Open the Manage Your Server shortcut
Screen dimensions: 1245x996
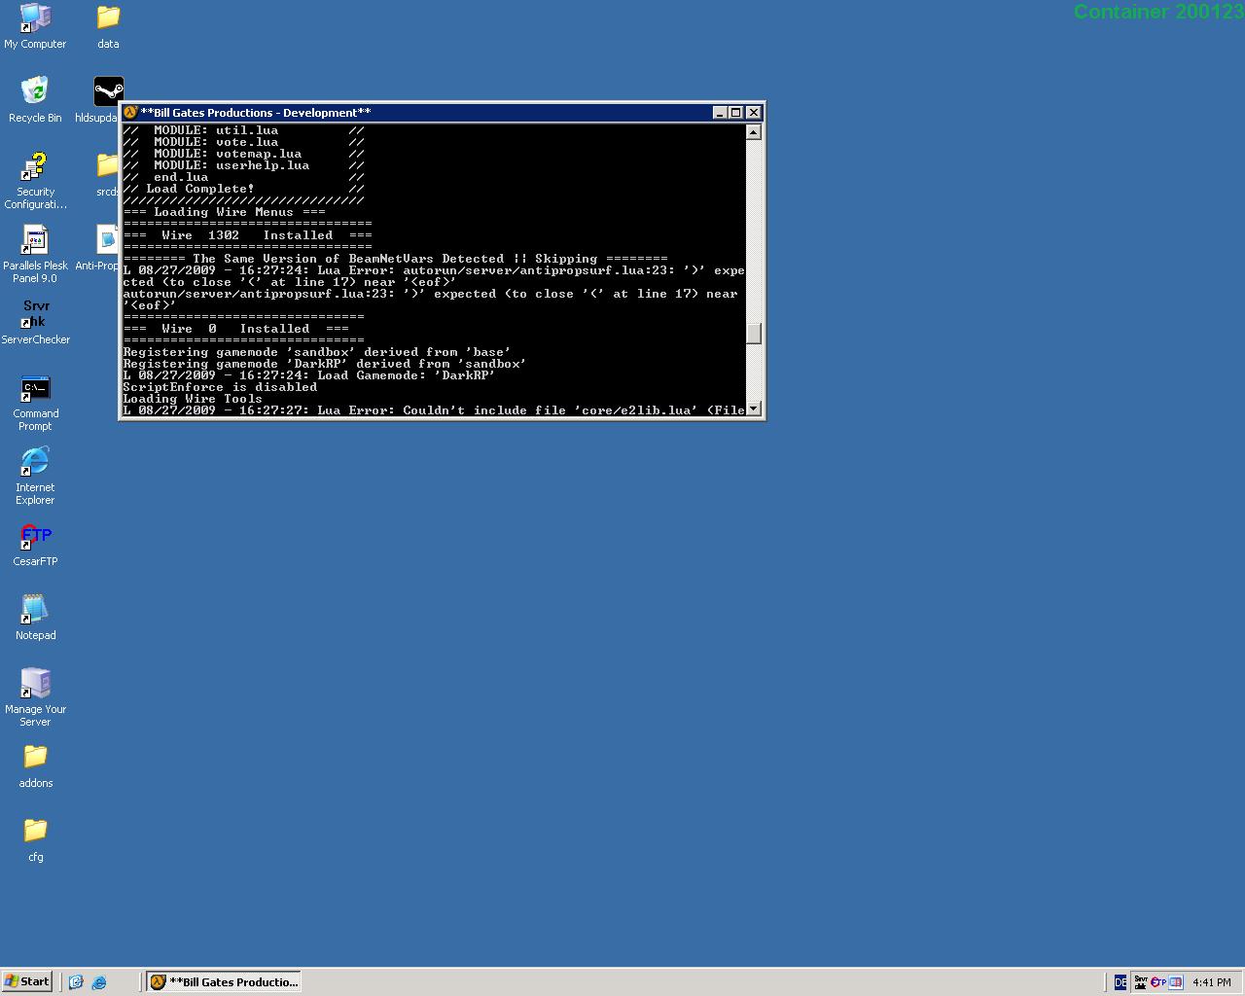[x=35, y=684]
